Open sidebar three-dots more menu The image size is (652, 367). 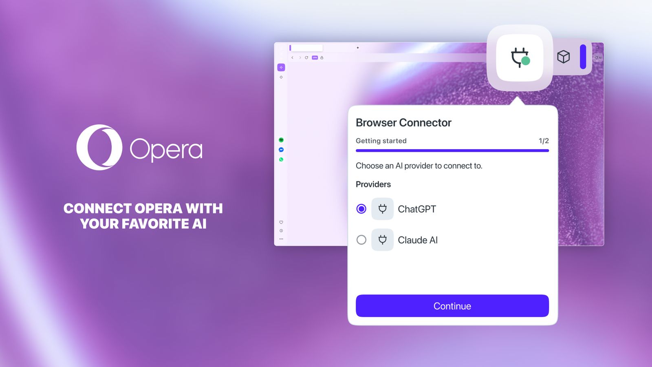pyautogui.click(x=281, y=239)
